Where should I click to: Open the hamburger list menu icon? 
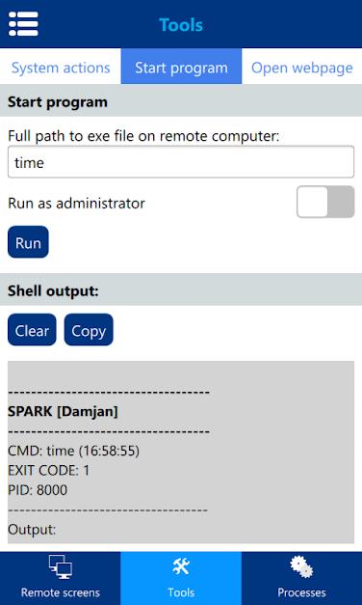(23, 24)
